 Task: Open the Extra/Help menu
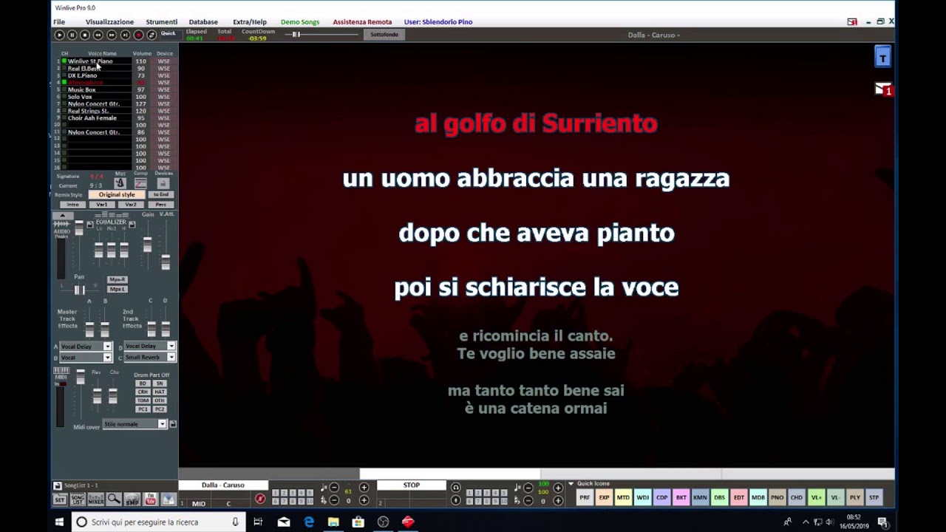point(250,22)
